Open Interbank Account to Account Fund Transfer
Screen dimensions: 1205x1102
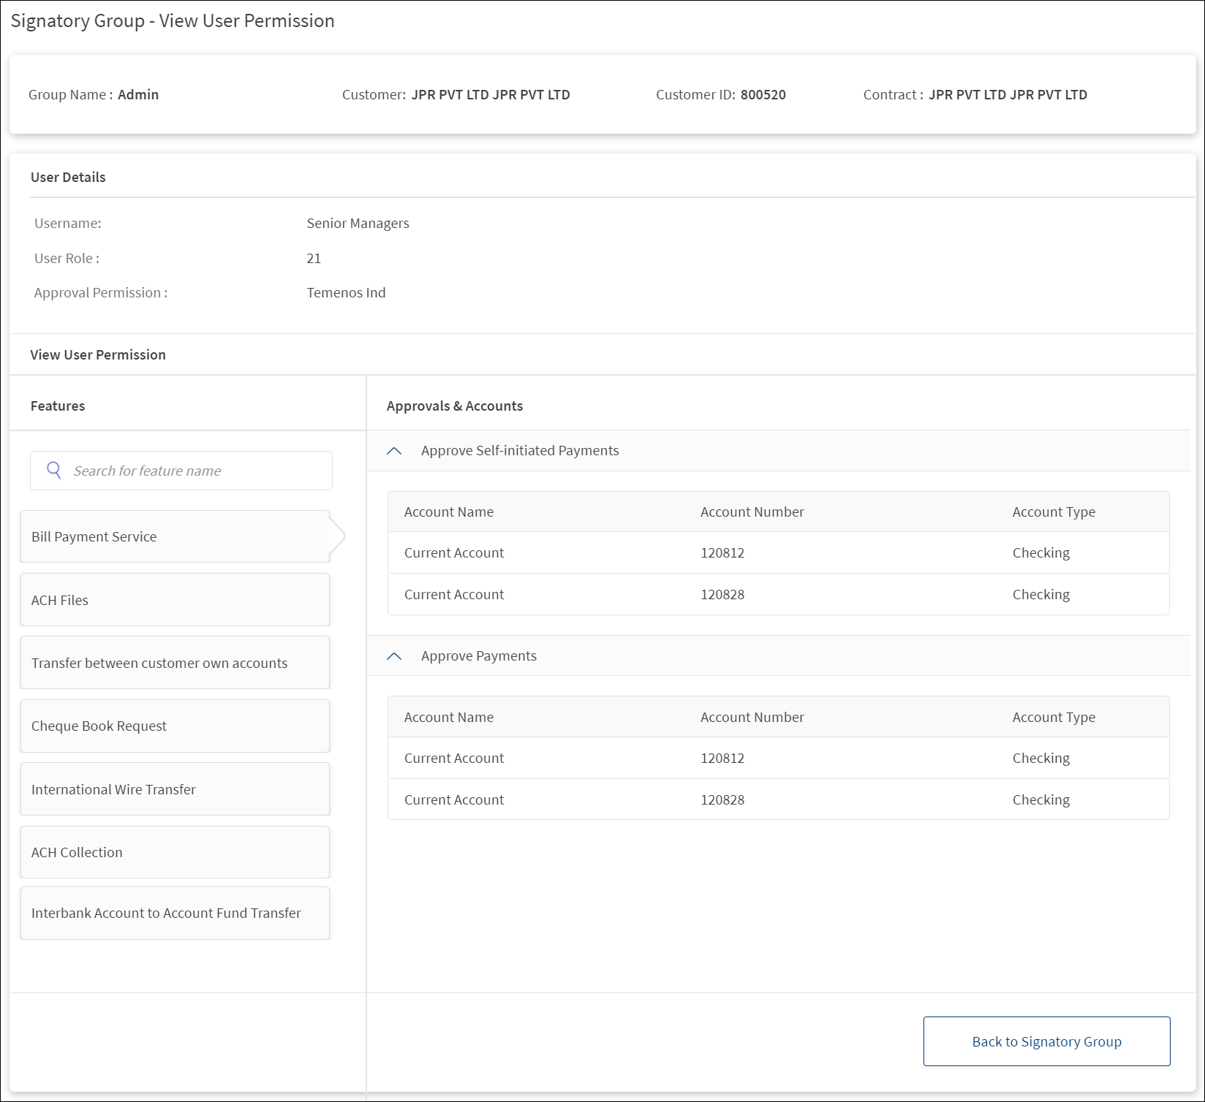tap(175, 913)
